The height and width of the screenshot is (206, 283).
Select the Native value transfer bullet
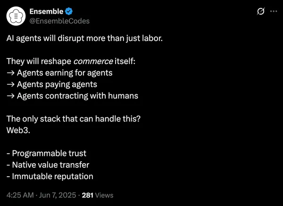48,165
